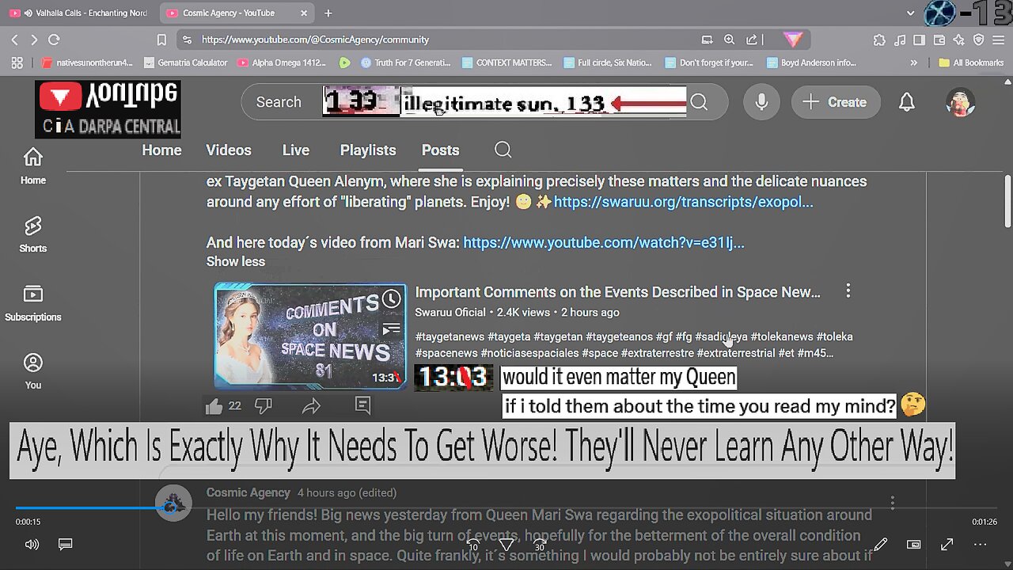Open the Important Comments video title
The image size is (1013, 570).
coord(617,292)
